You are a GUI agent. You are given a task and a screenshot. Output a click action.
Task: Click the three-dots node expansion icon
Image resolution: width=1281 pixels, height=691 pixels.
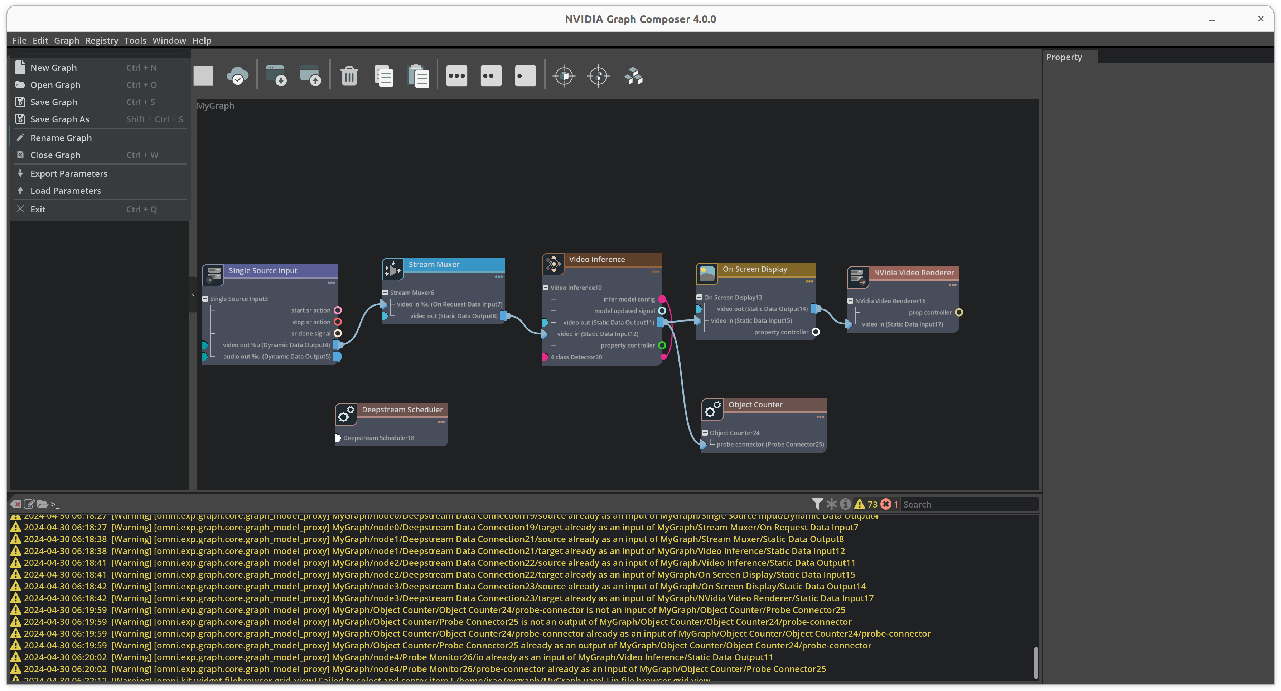(x=456, y=76)
